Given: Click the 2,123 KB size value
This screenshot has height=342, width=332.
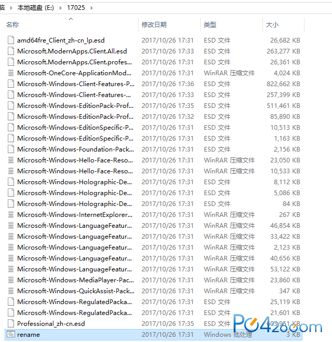Looking at the screenshot, I should (x=287, y=248).
